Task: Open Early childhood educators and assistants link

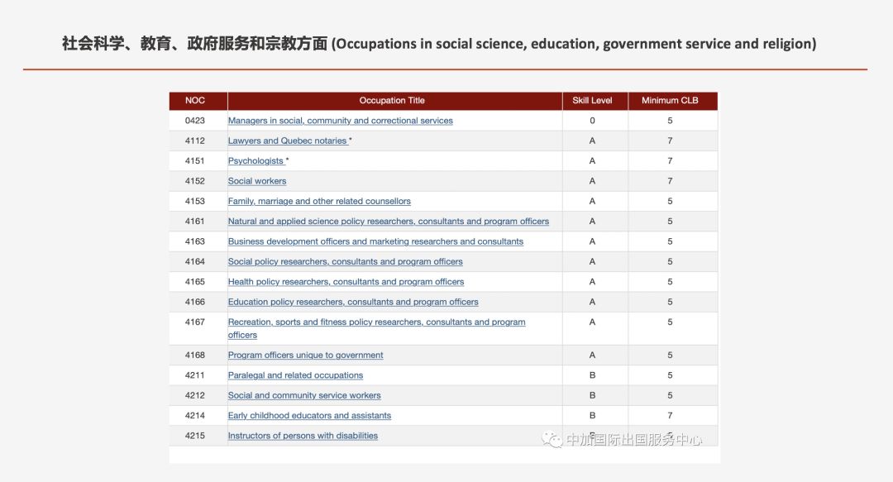Action: 309,416
